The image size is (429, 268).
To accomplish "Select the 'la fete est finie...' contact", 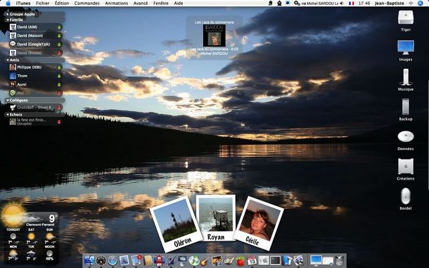I will 36,121.
